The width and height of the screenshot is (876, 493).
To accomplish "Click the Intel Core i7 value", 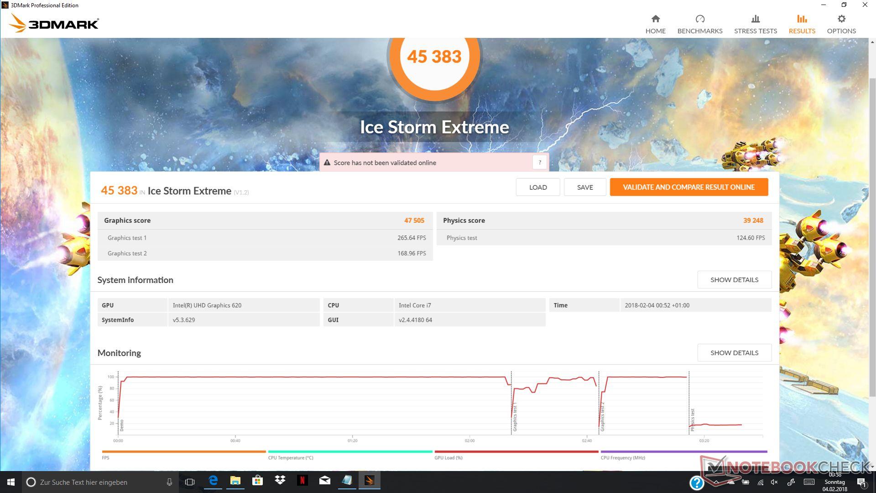I will click(415, 305).
